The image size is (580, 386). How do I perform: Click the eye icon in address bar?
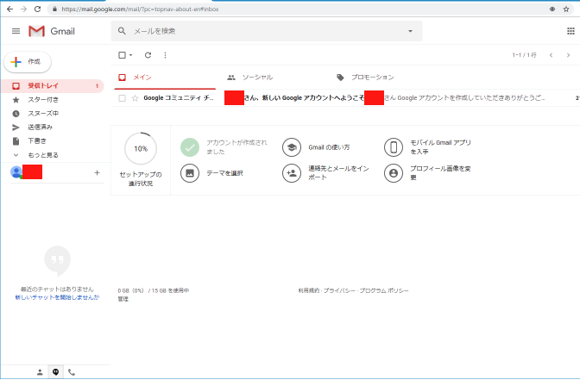coord(552,9)
